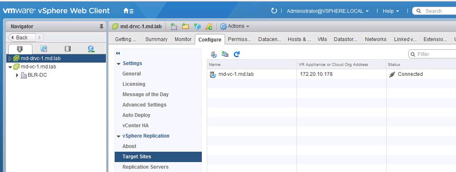This screenshot has width=456, height=172.
Task: Switch to Hosts and Clusters navigator view
Action: pos(20,48)
